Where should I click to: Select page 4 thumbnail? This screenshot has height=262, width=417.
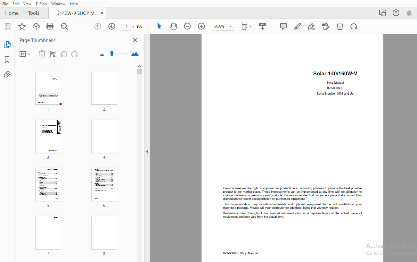(104, 136)
